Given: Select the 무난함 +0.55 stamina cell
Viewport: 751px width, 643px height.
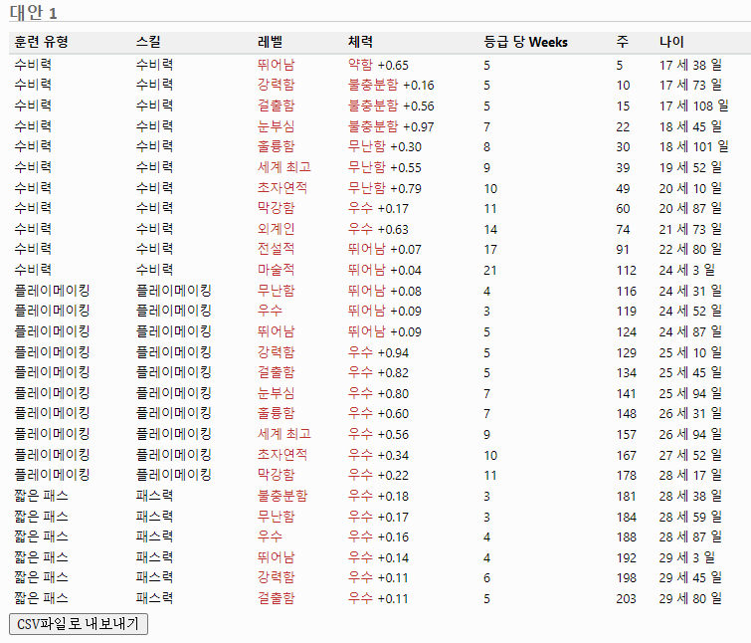Looking at the screenshot, I should pos(385,167).
